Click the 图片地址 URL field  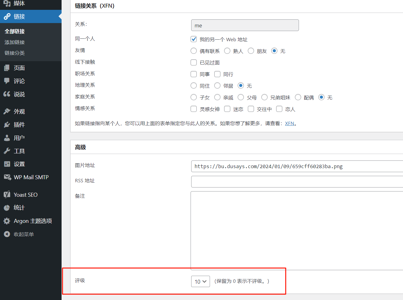tap(297, 166)
